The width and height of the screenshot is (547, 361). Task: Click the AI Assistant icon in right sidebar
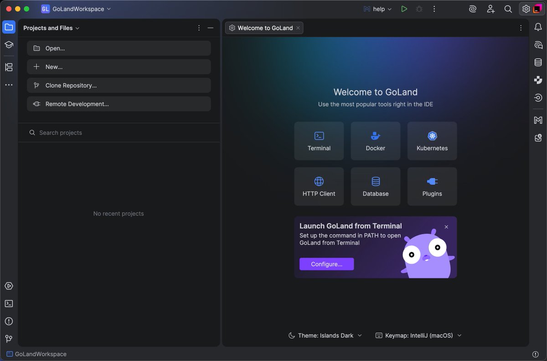coord(537,45)
